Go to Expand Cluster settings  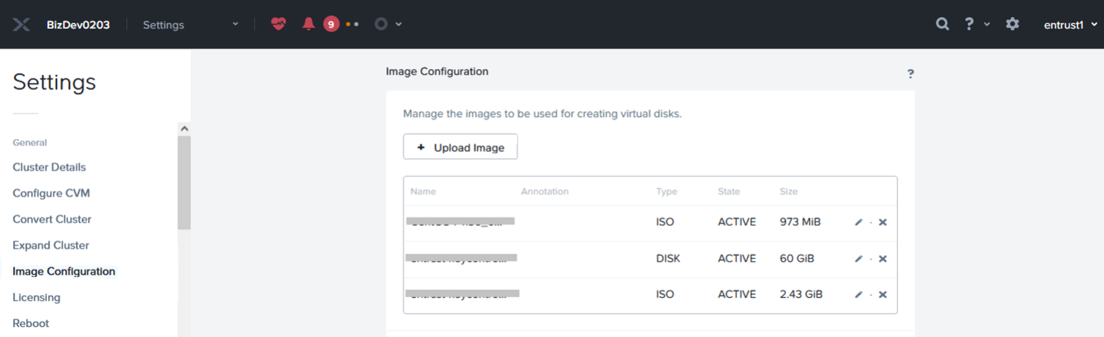click(x=51, y=246)
